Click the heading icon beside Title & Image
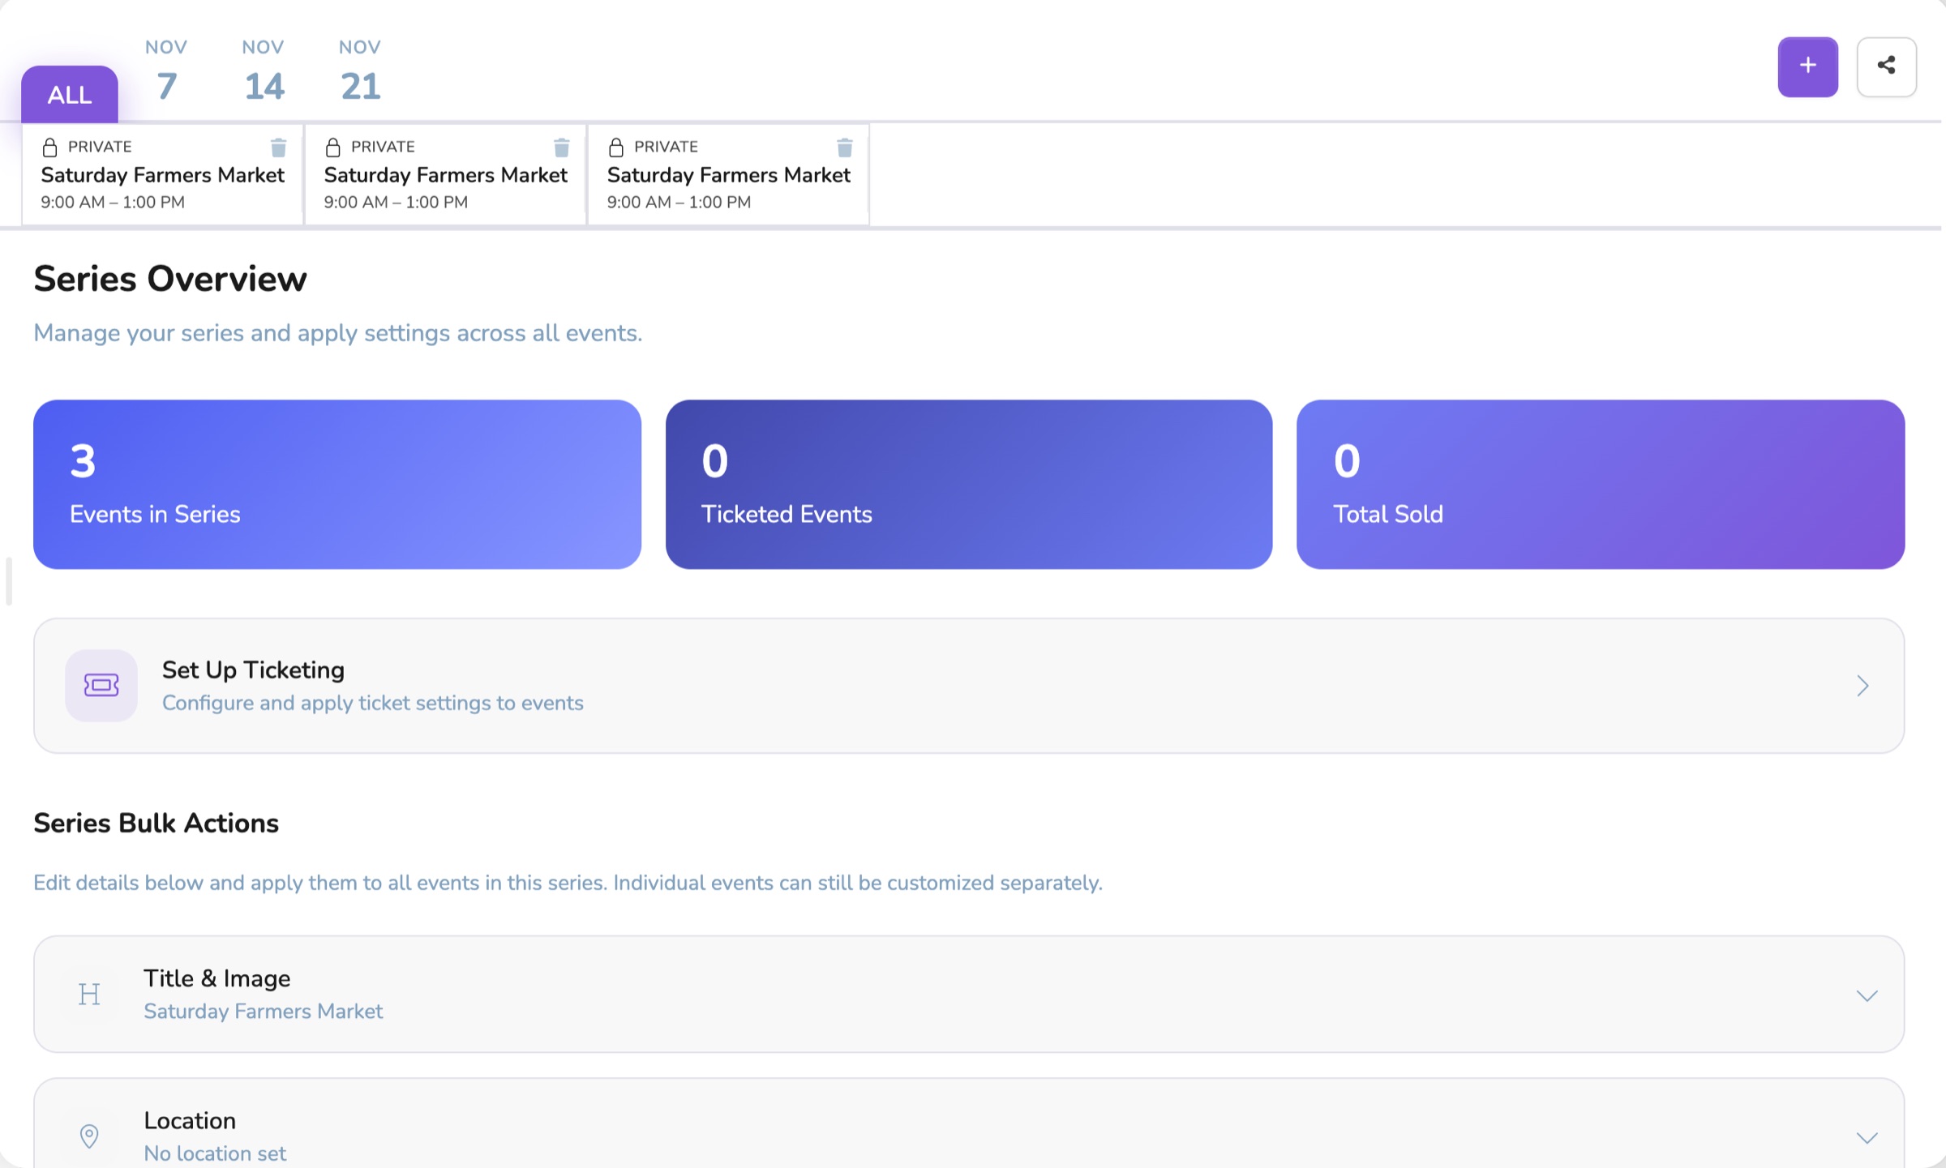The image size is (1946, 1168). [x=89, y=994]
